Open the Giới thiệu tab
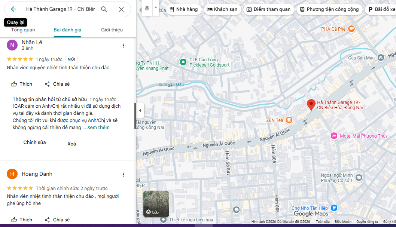Screen dimensions: 396x227 [112, 30]
